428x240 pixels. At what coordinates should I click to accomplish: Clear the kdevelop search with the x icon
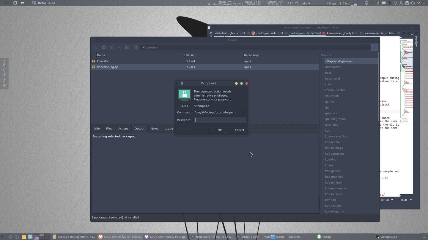pos(143,47)
